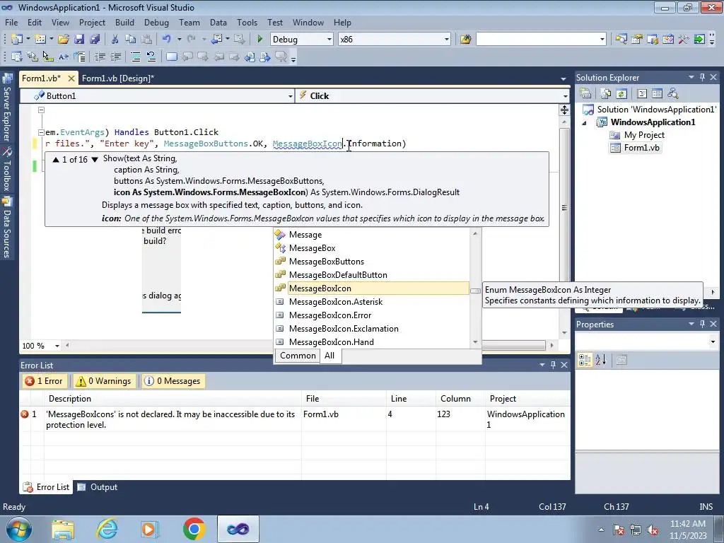Click the Toggle Bookmark icon

point(171,57)
